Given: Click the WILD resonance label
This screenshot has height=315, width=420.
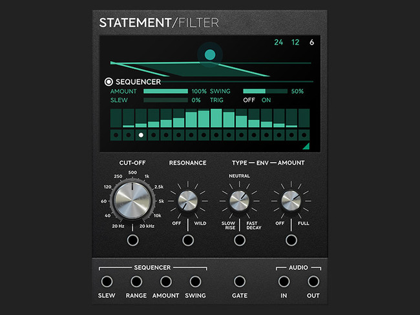Looking at the screenshot, I should pos(200,223).
